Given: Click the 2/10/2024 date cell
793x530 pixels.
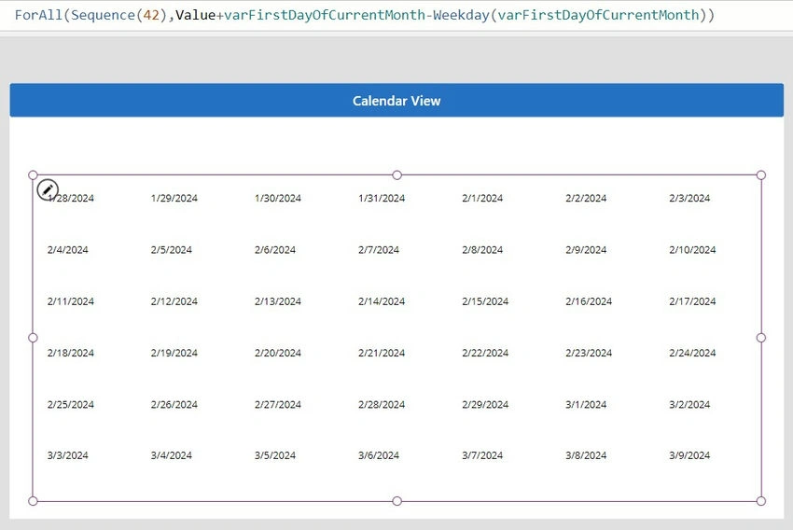Looking at the screenshot, I should [692, 250].
